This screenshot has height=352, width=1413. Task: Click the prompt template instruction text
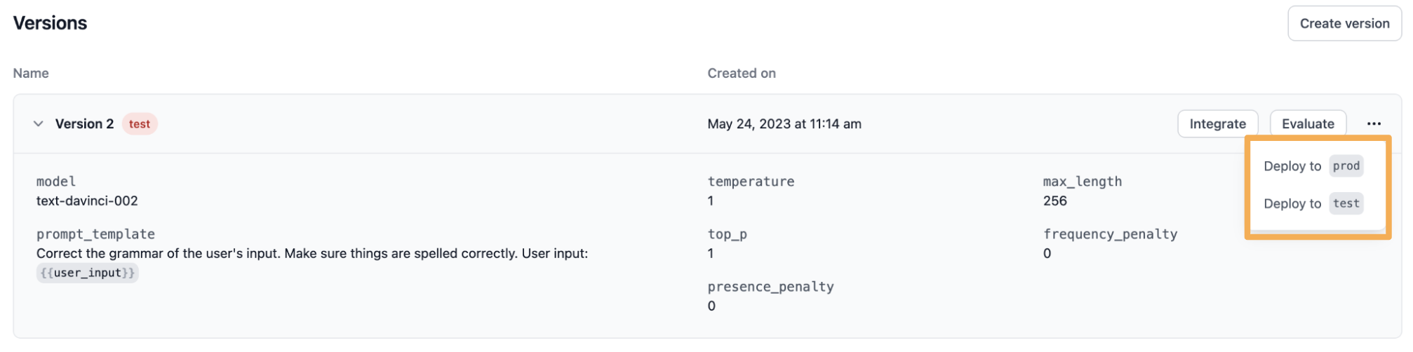click(312, 254)
